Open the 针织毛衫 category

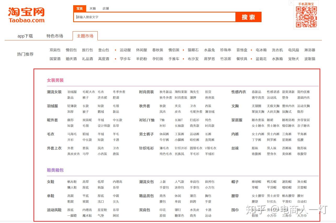147,148
